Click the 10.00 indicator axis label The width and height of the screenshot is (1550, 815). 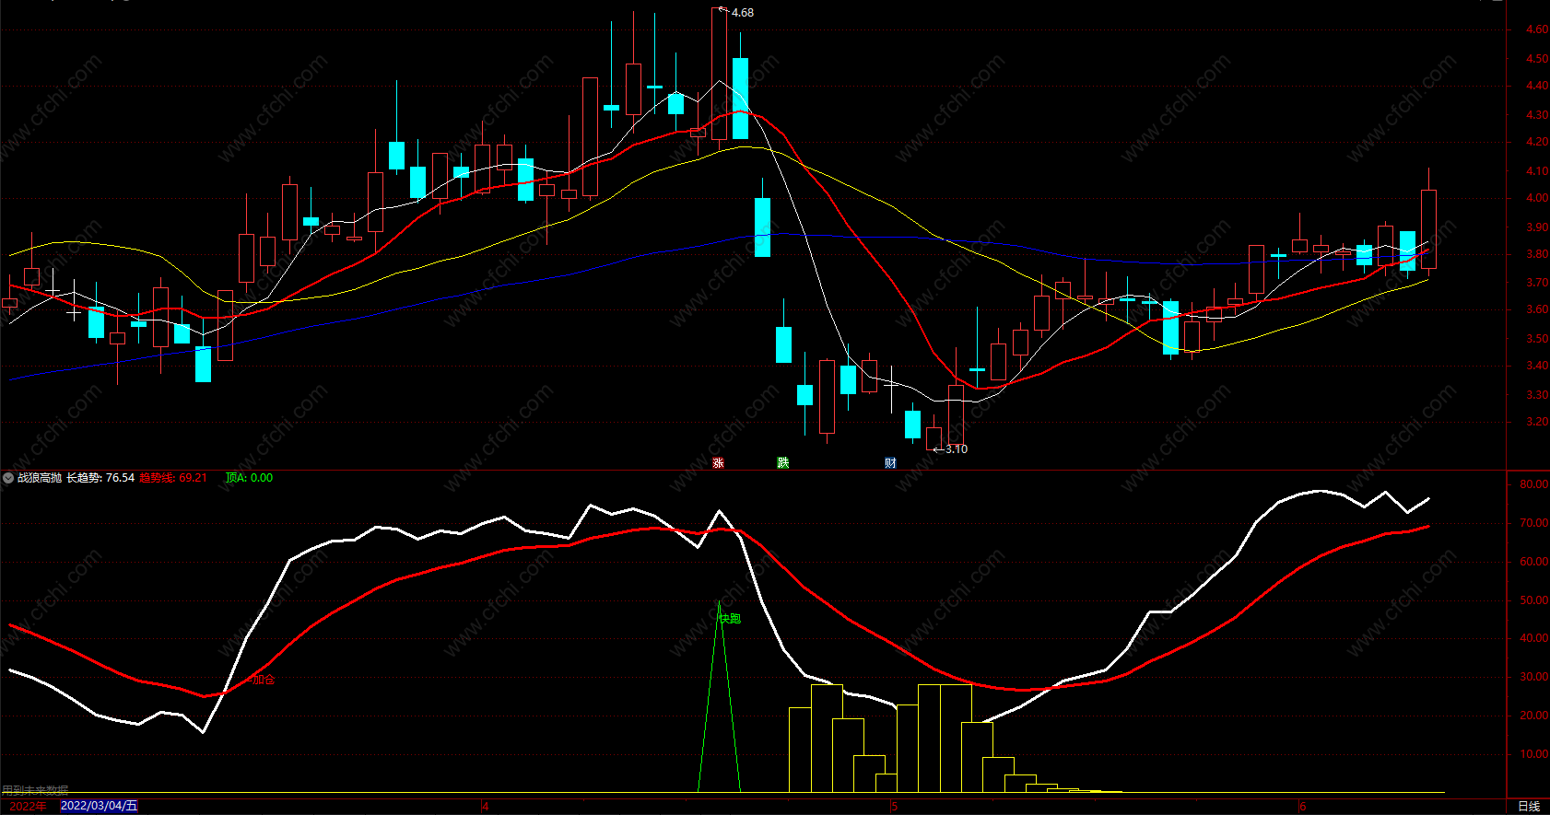[x=1535, y=754]
